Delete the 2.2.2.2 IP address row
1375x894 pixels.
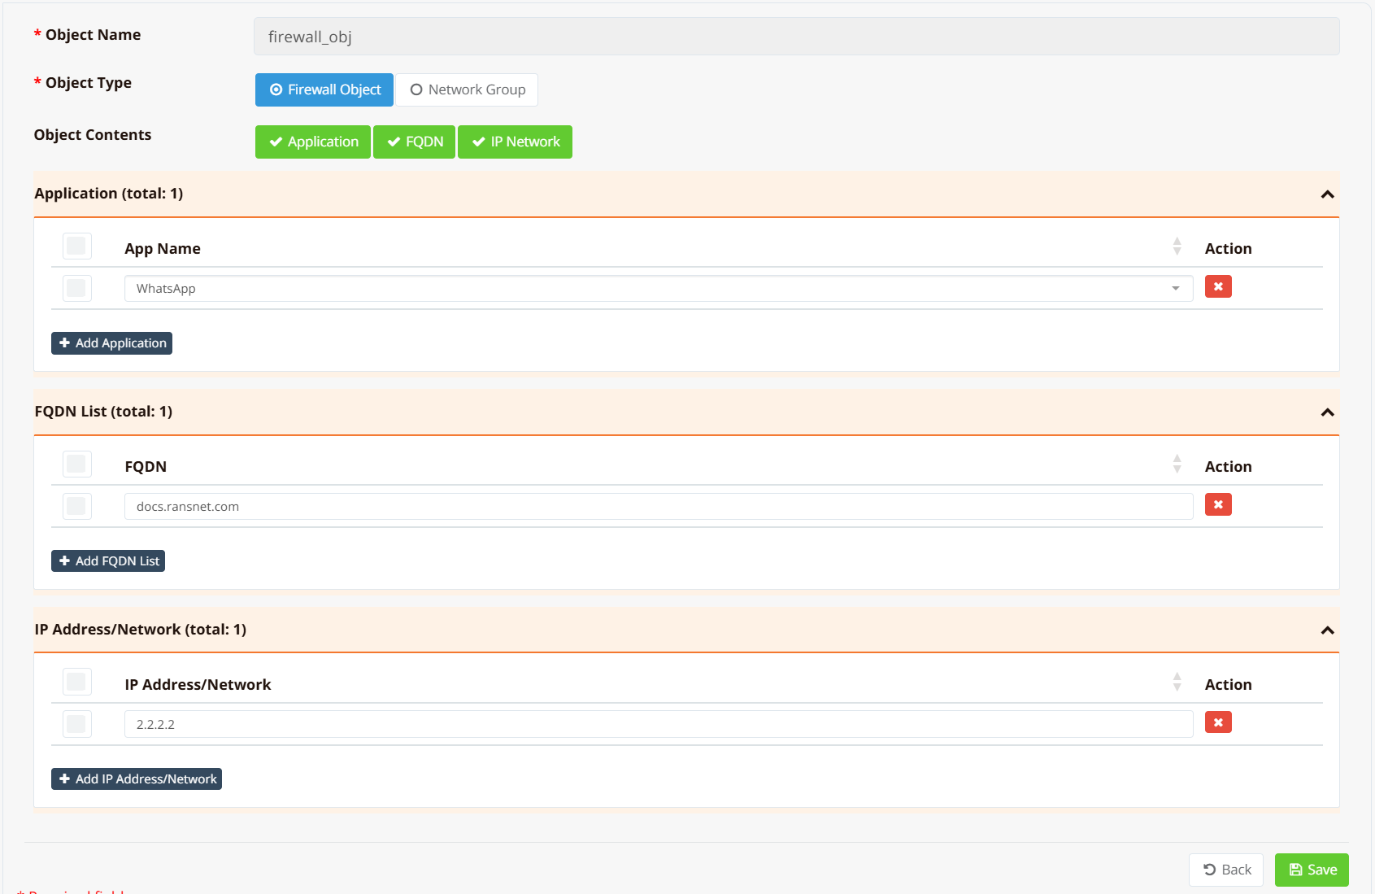(1217, 723)
